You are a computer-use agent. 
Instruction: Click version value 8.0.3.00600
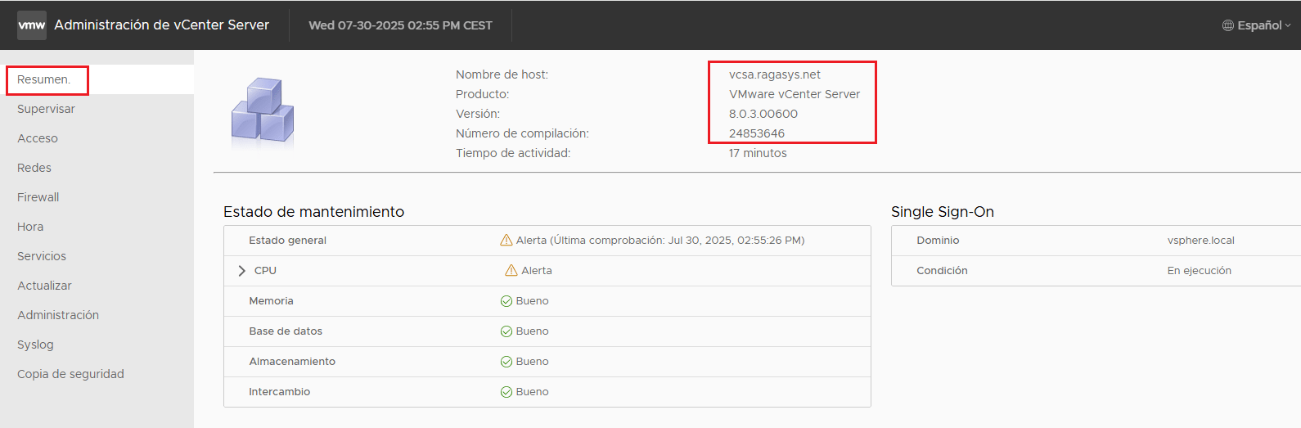point(763,114)
